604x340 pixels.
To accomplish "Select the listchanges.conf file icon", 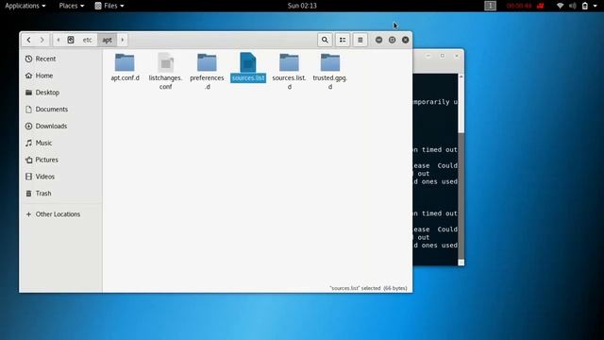I will click(x=166, y=62).
